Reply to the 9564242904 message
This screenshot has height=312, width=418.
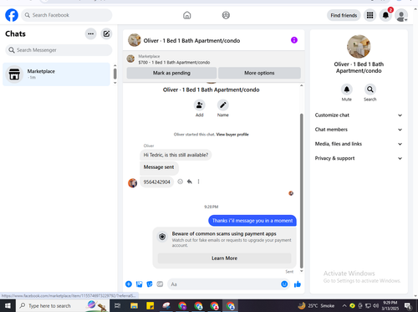pyautogui.click(x=190, y=182)
